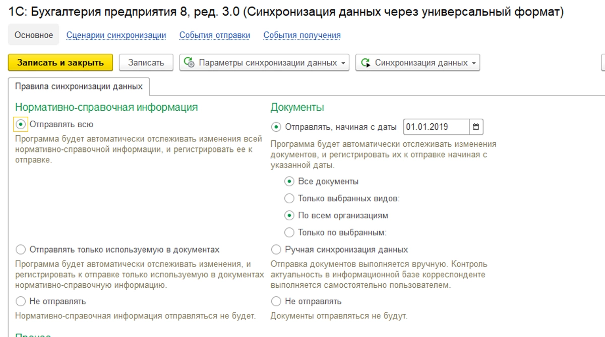Click the 'Записать' button

(146, 63)
